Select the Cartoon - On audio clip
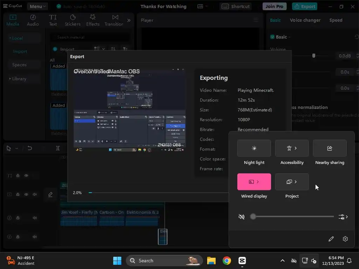 pos(112,218)
